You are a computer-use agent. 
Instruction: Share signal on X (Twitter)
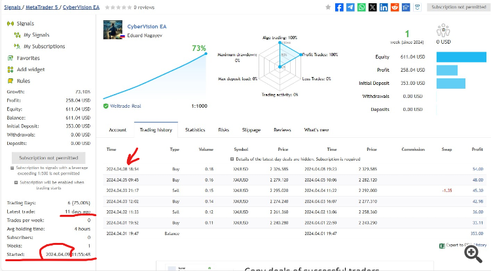coord(373,7)
